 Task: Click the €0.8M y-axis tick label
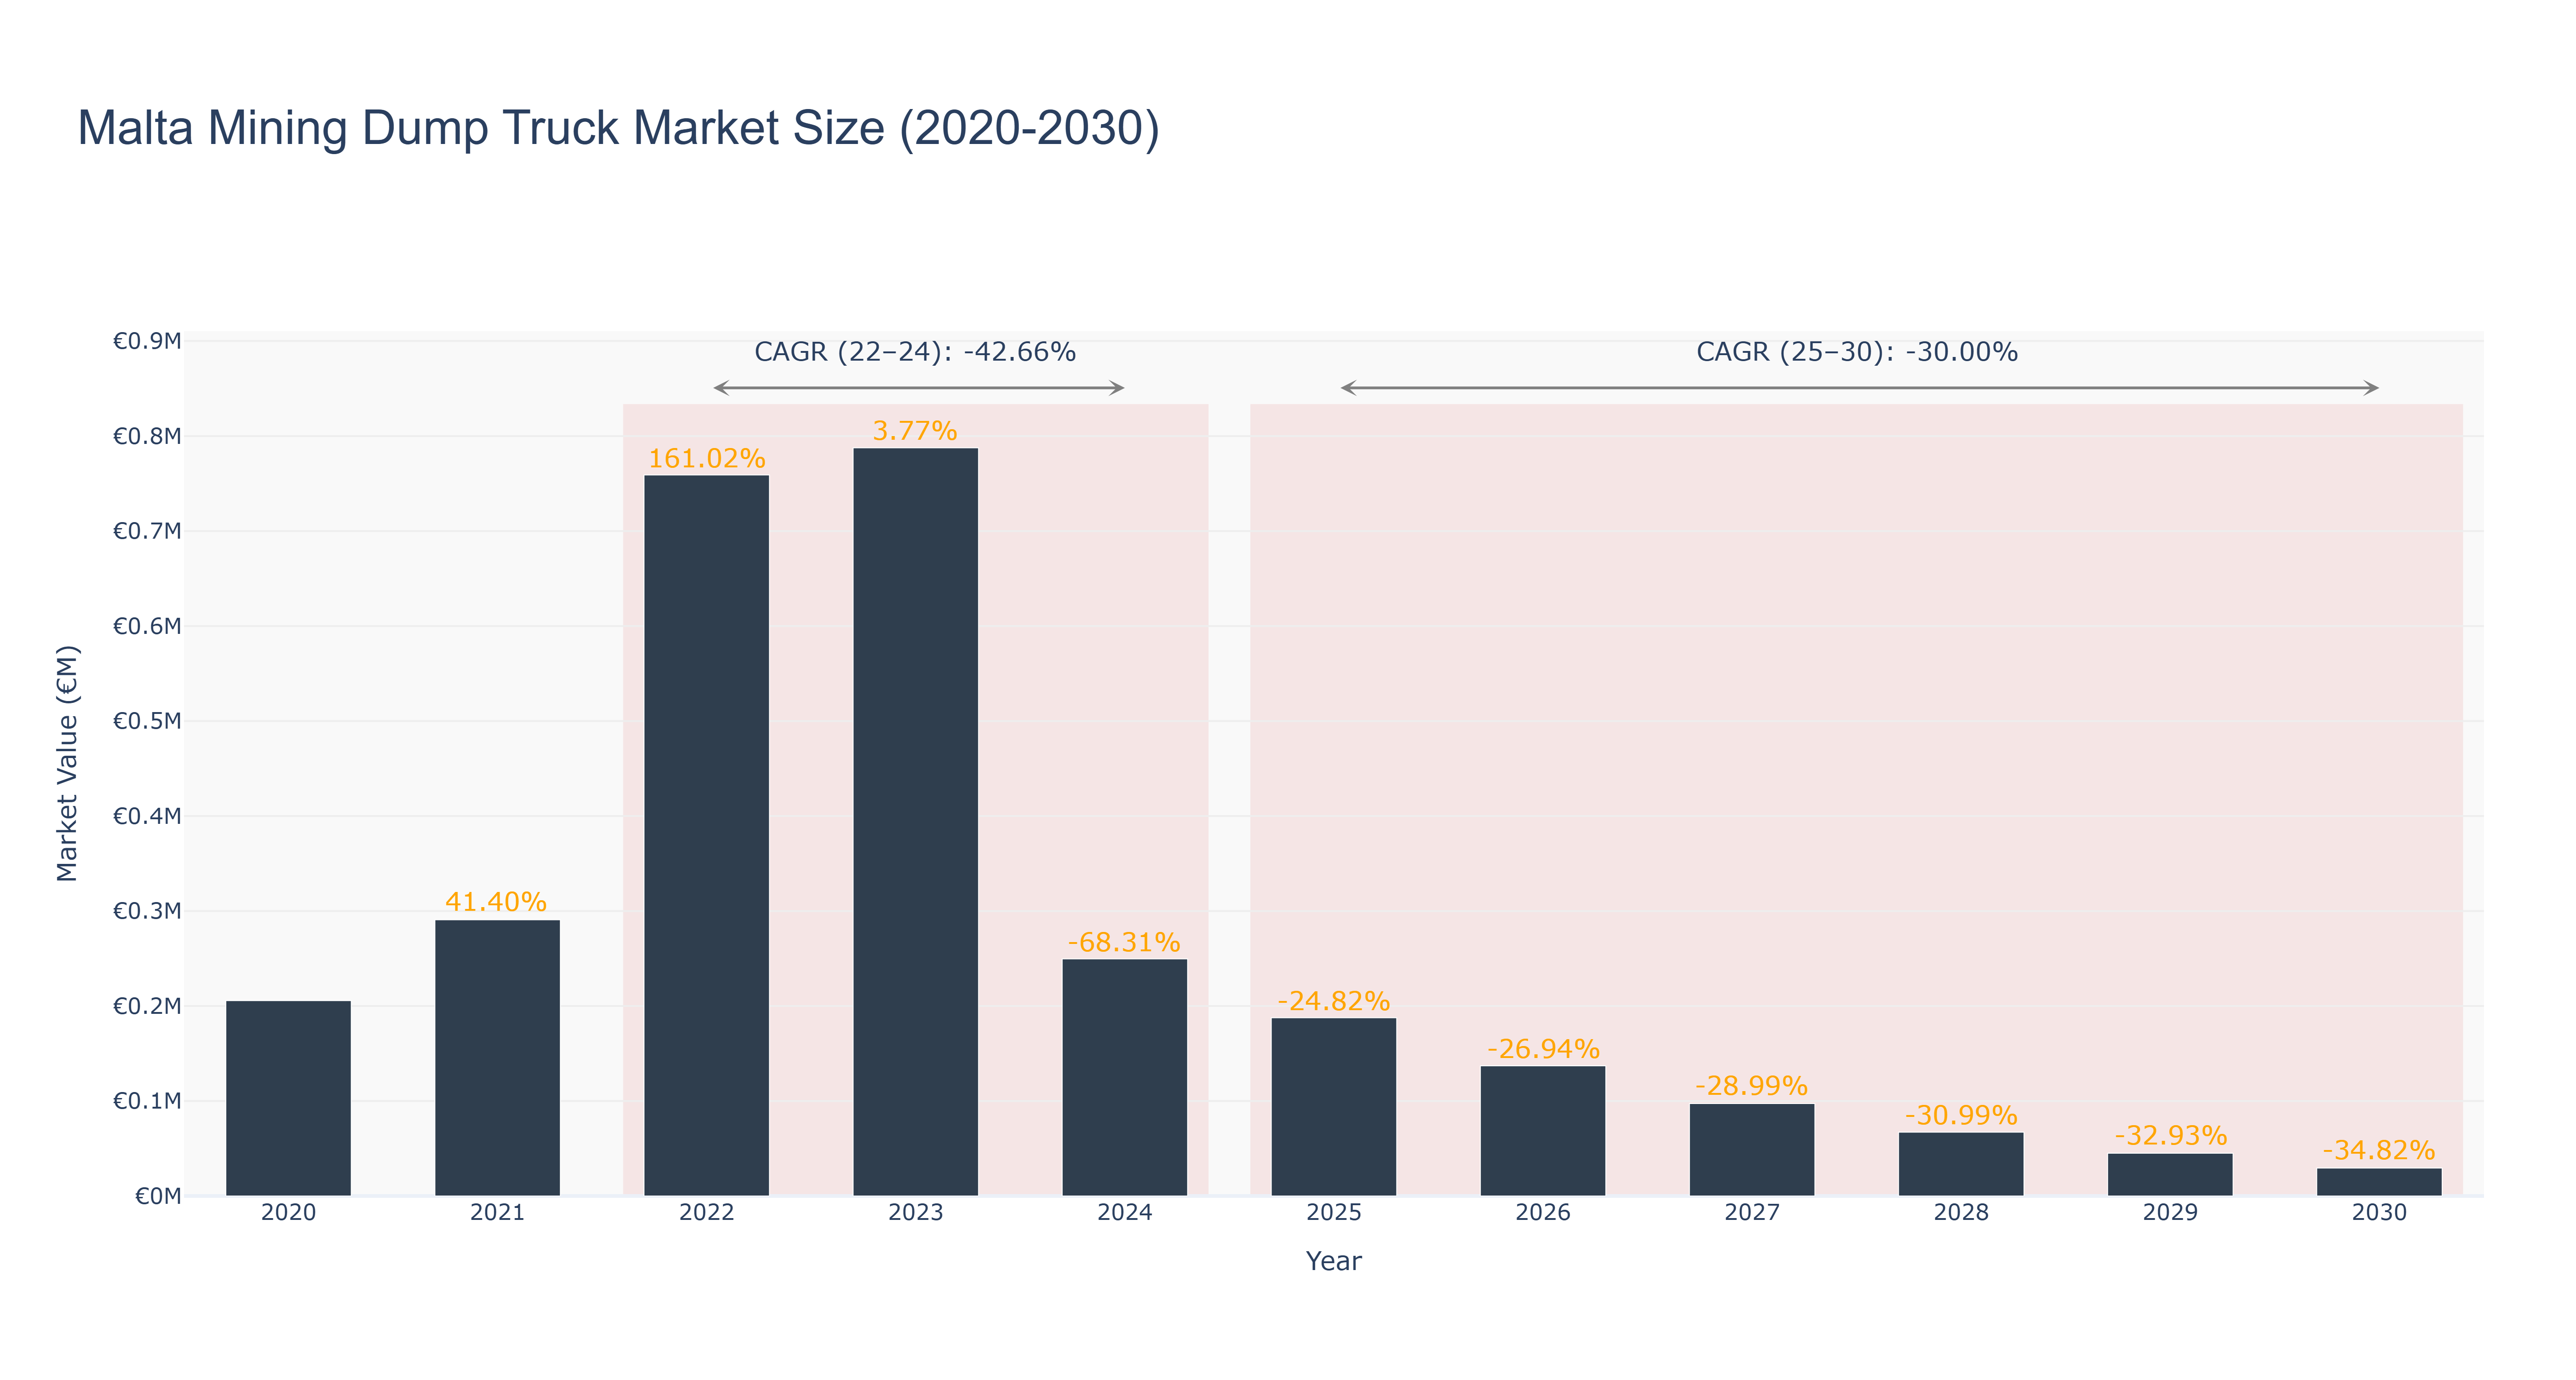(147, 436)
